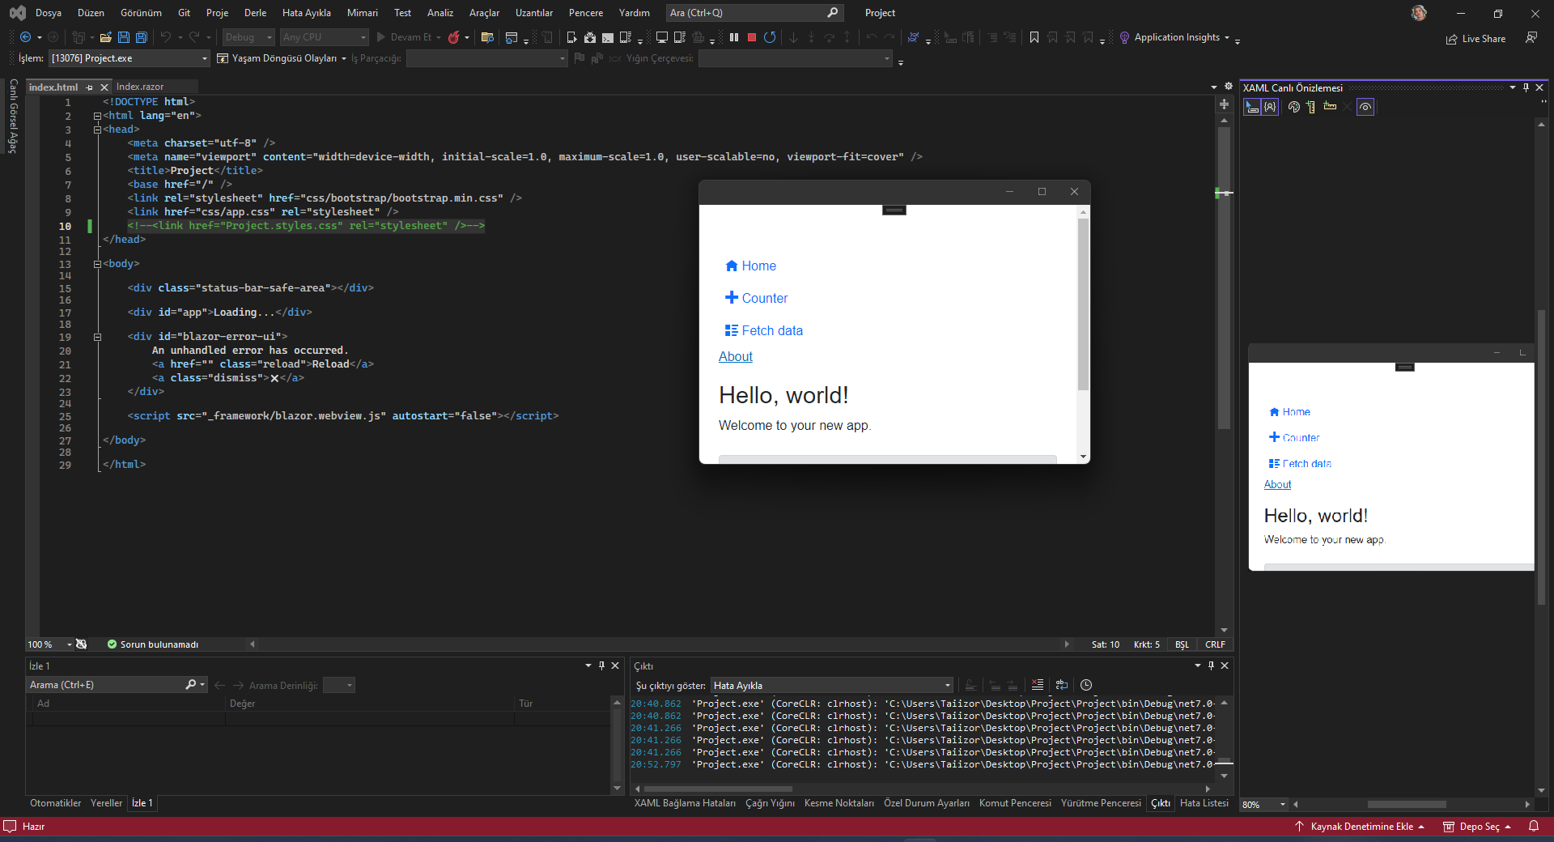Select the Pause debugging icon
The image size is (1554, 842).
point(733,37)
